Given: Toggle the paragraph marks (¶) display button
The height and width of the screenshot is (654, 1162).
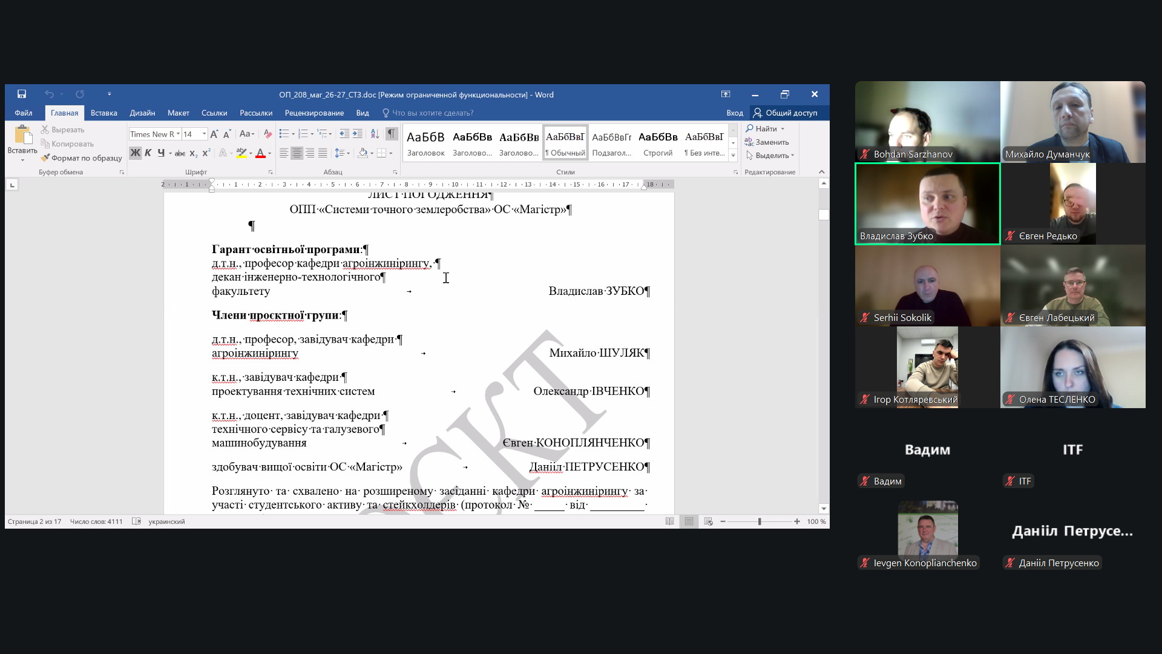Looking at the screenshot, I should click(x=392, y=134).
